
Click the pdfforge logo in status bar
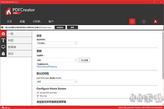pyautogui.click(x=6, y=108)
